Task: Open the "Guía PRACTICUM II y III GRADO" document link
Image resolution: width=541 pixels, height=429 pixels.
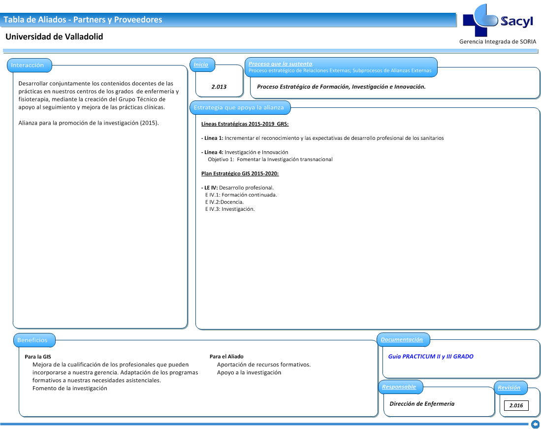Action: click(431, 357)
